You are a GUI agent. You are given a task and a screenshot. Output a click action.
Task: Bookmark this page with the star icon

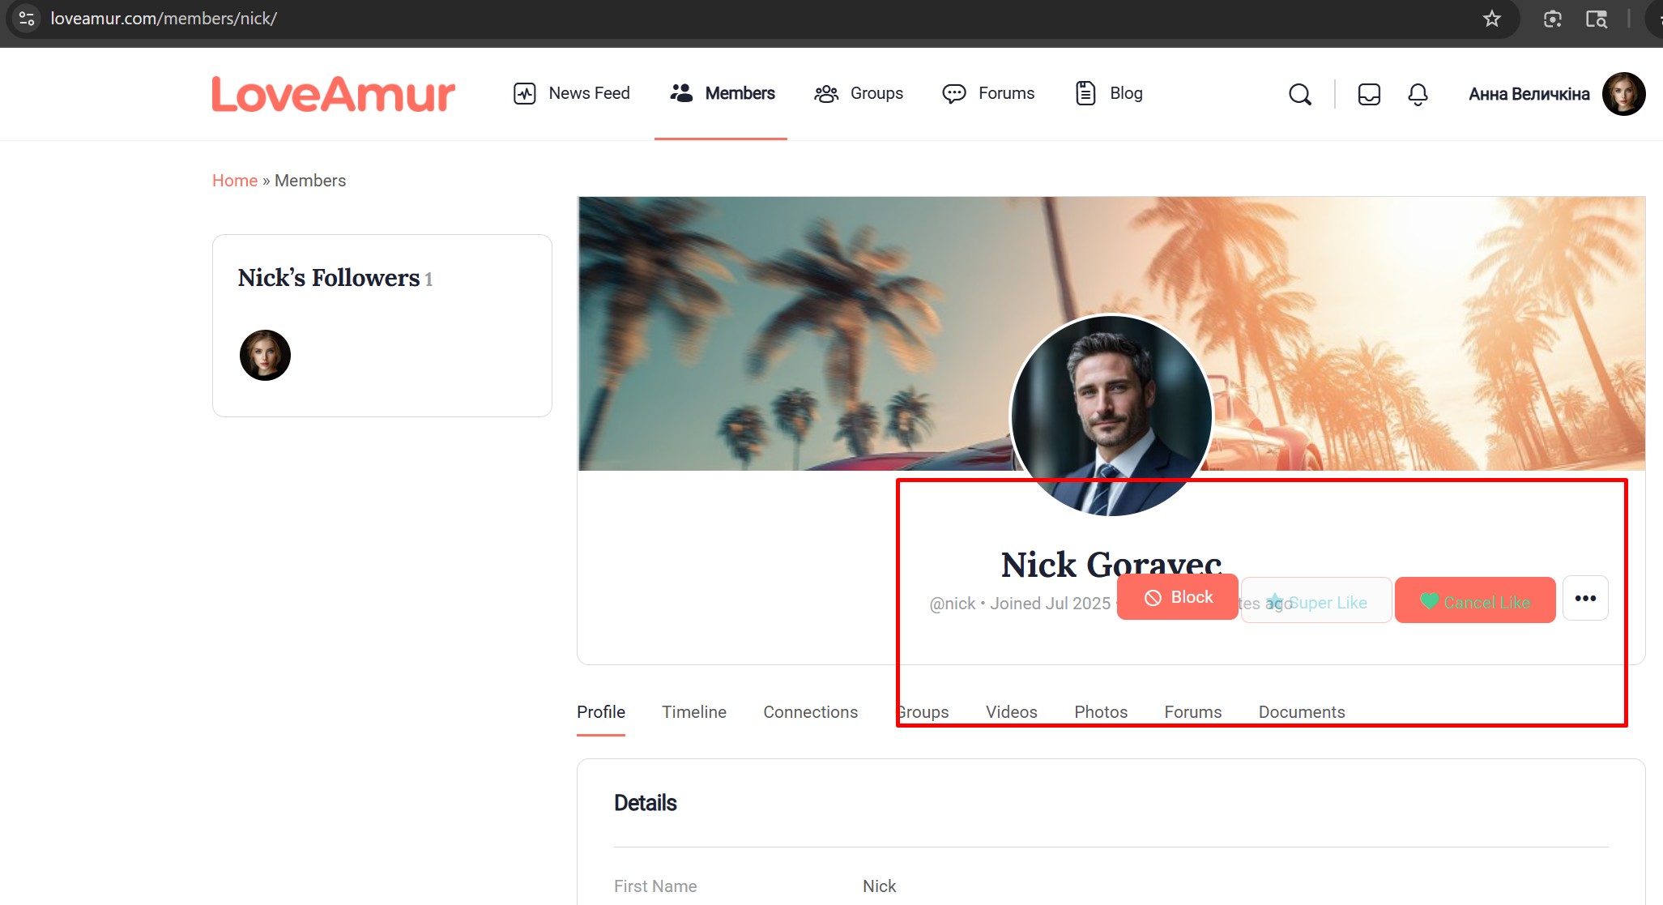click(1492, 19)
